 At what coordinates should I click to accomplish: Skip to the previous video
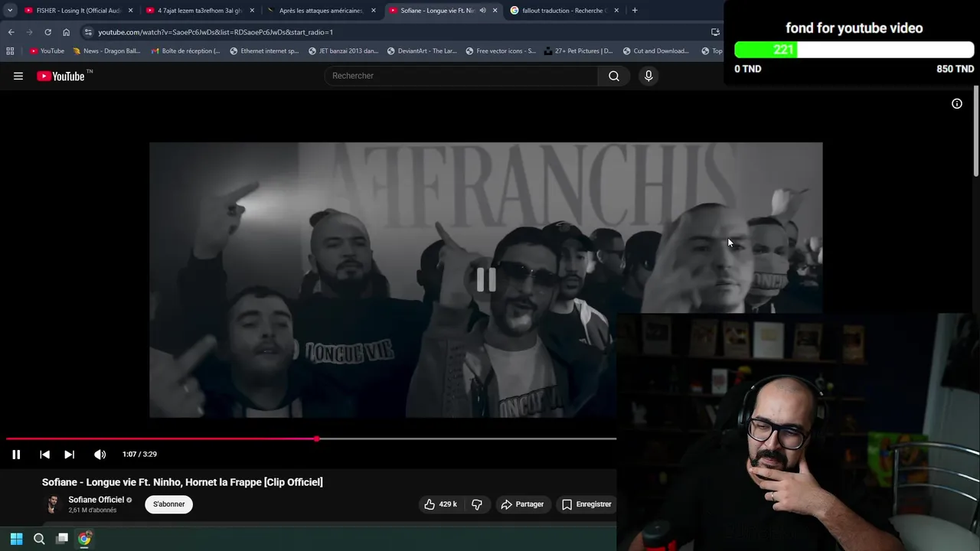(x=44, y=455)
